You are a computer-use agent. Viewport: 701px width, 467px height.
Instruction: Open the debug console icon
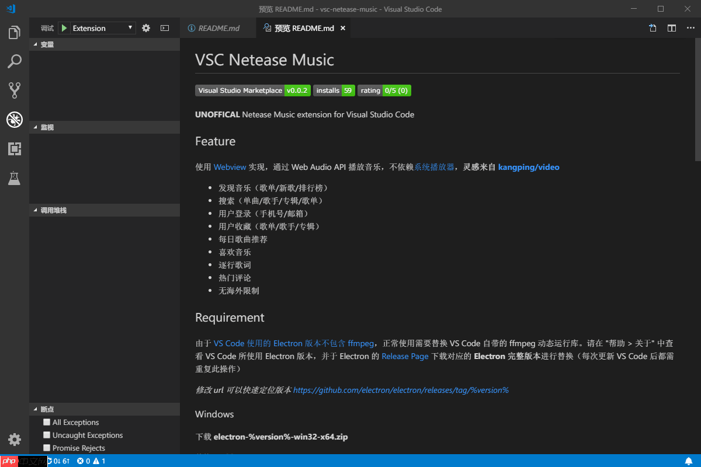point(164,27)
